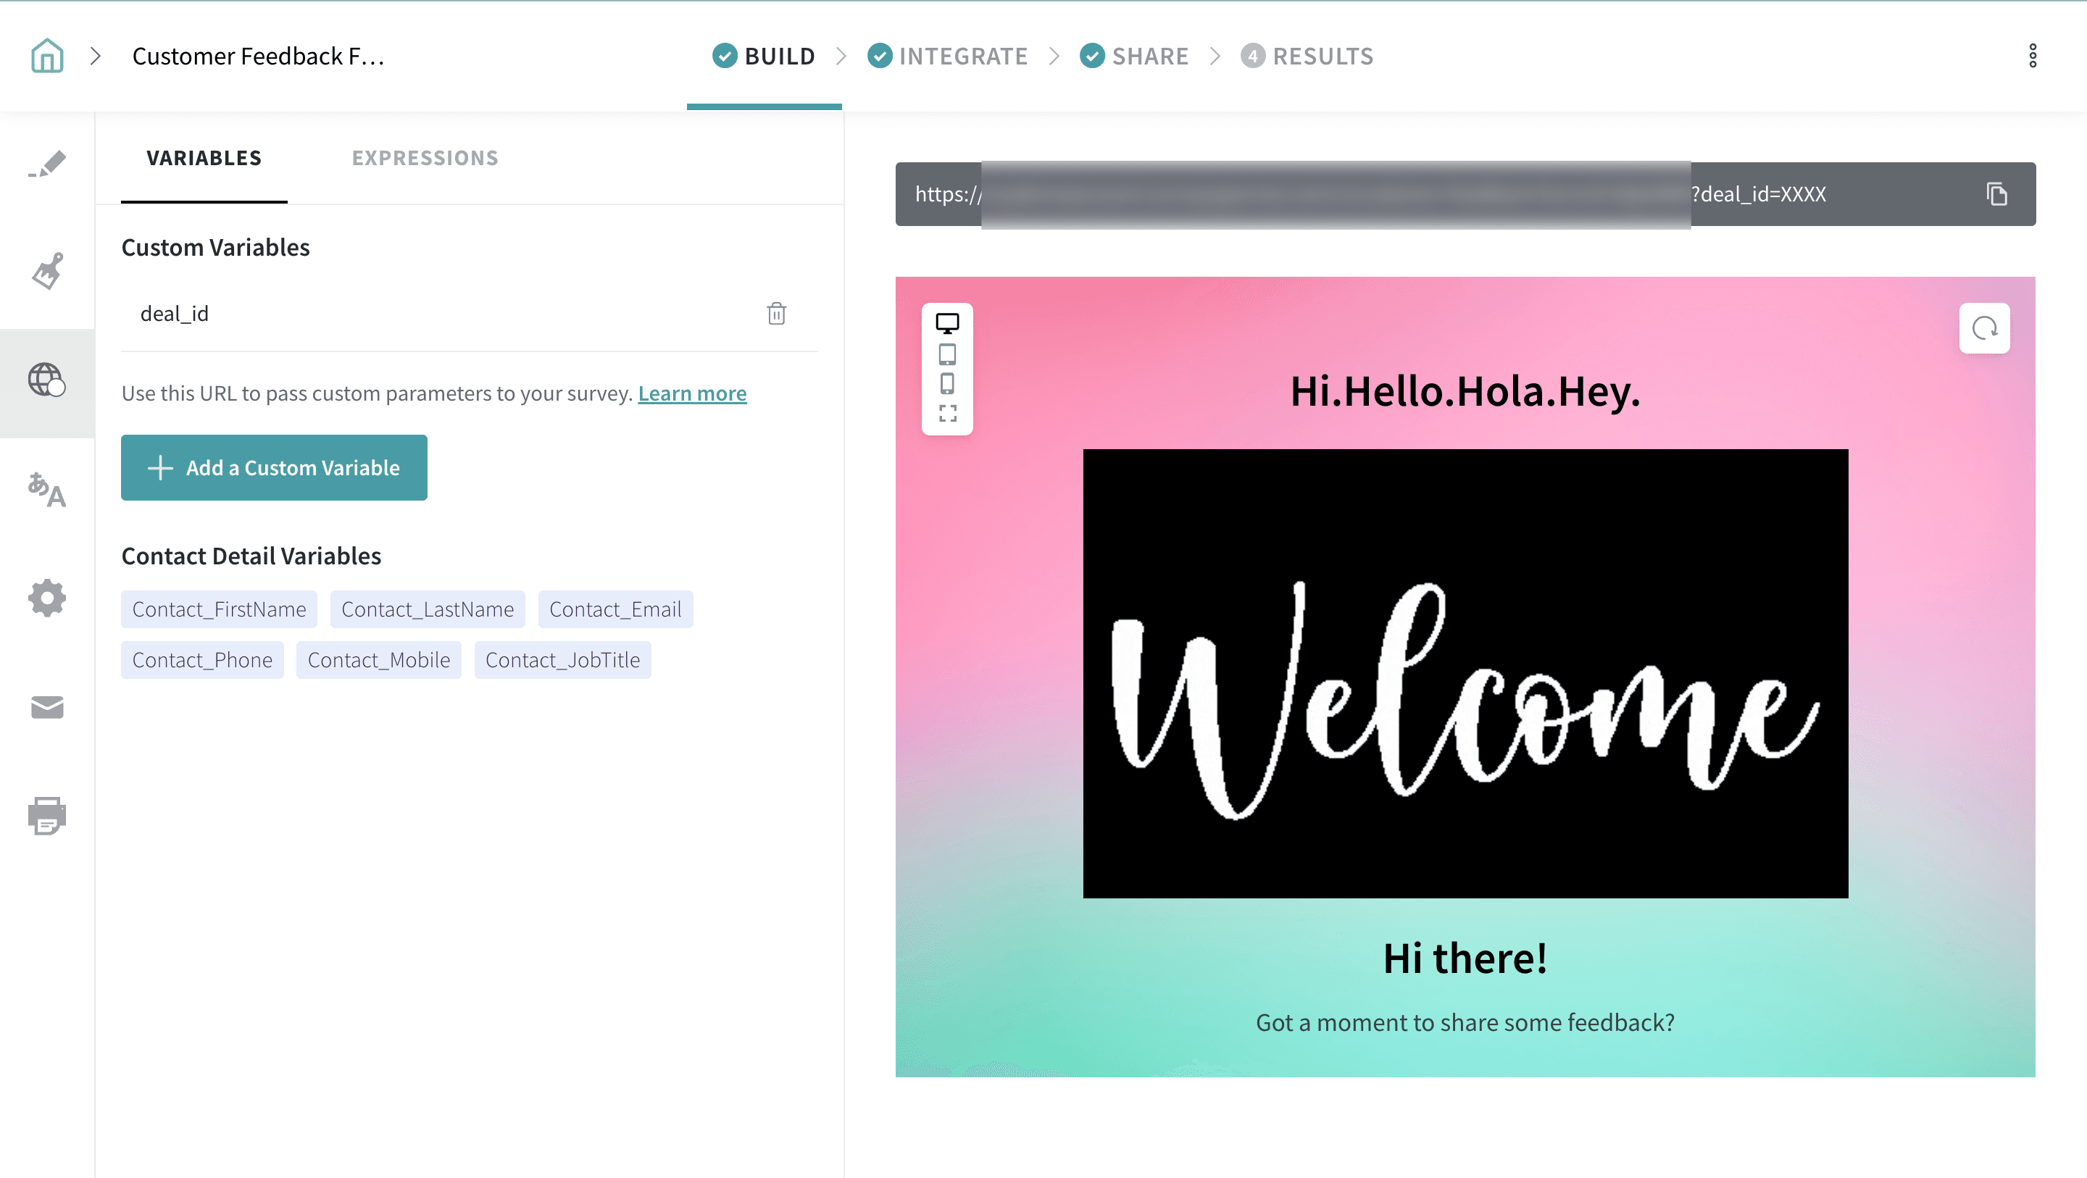Screen dimensions: 2087x1178
Task: Click the printer icon in sidebar
Action: click(x=47, y=815)
